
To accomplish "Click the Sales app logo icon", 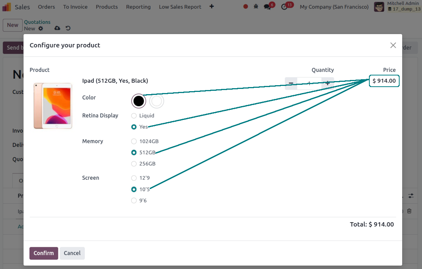I will coord(7,7).
